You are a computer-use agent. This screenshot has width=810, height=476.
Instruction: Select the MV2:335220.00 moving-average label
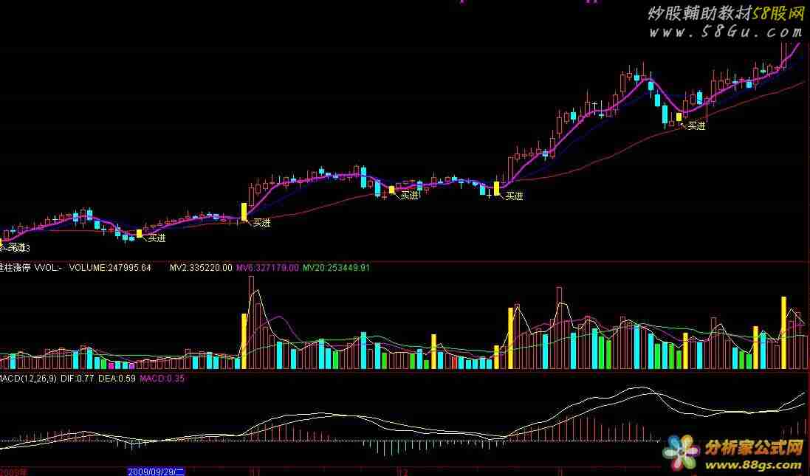tap(201, 267)
